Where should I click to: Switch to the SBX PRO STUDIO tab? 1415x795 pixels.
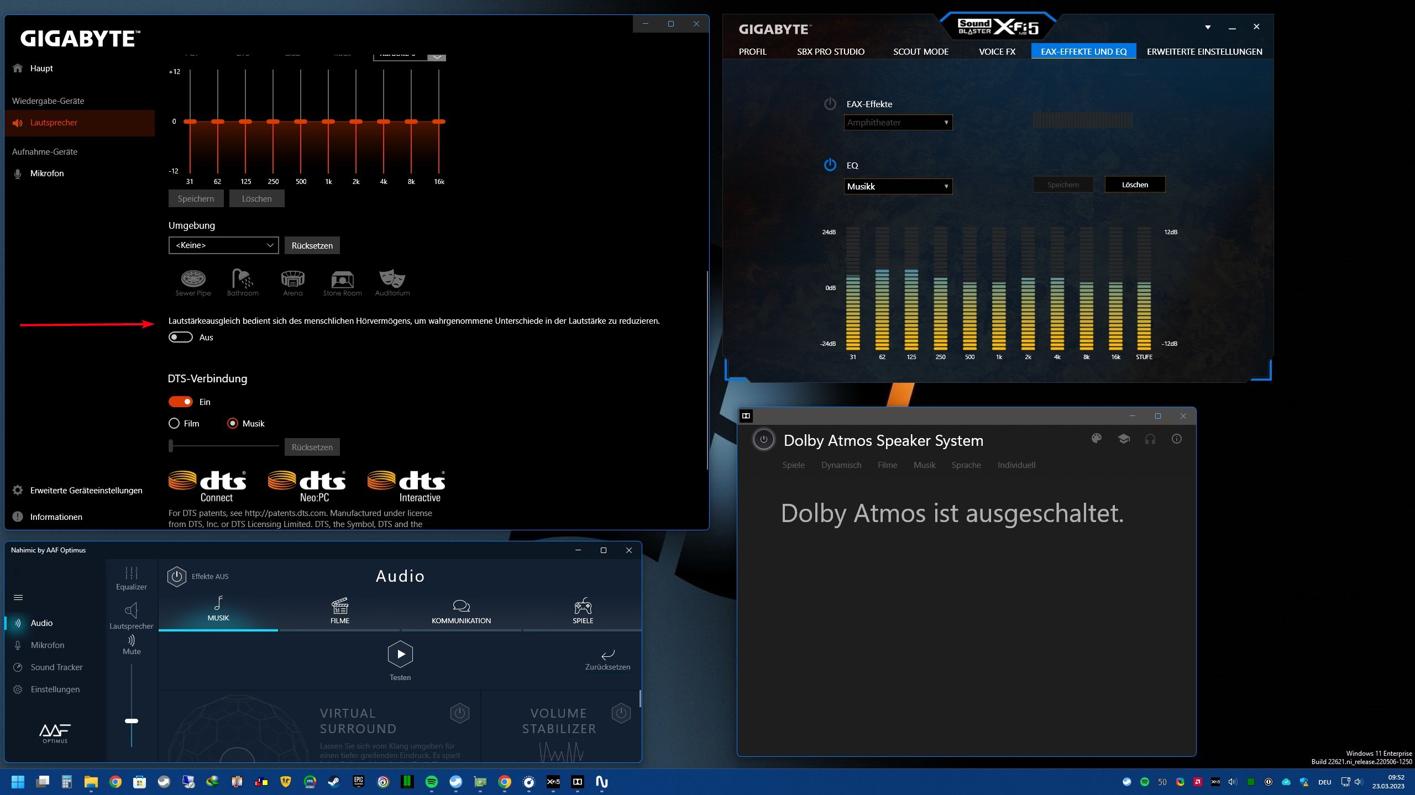(830, 51)
